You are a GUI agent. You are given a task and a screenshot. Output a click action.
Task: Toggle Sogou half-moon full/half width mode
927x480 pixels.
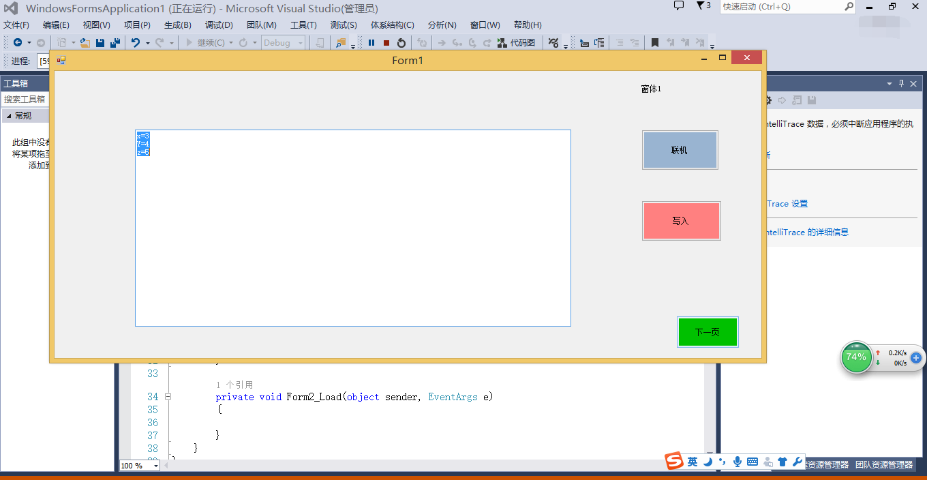pos(708,462)
